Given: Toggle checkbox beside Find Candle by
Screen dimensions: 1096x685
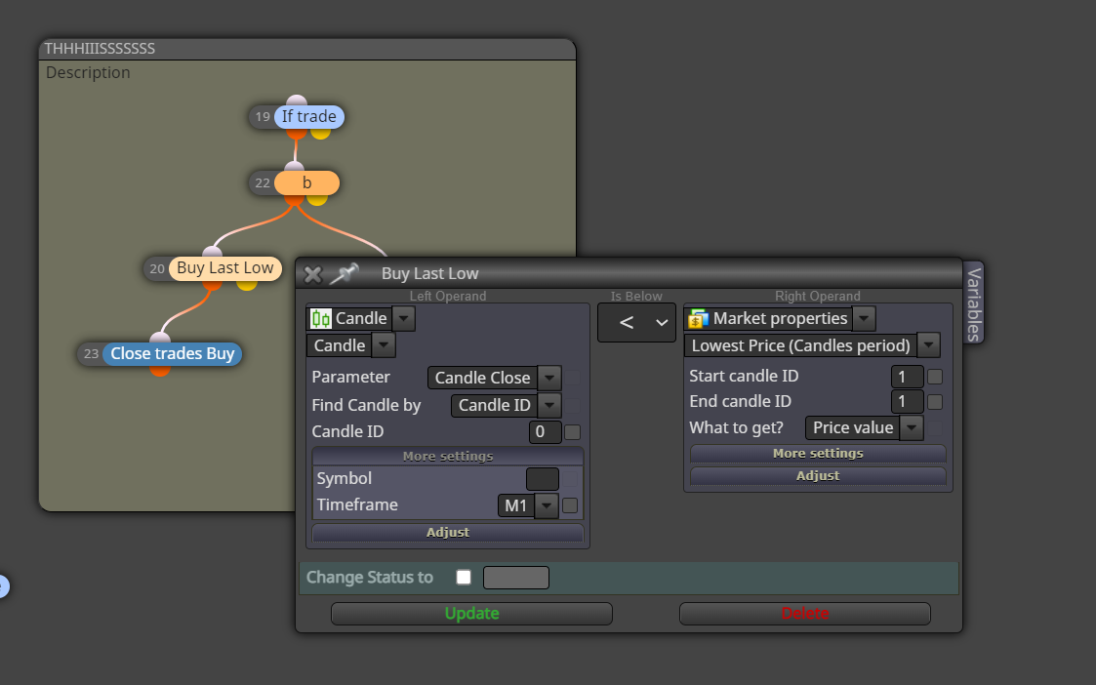Looking at the screenshot, I should pos(573,405).
